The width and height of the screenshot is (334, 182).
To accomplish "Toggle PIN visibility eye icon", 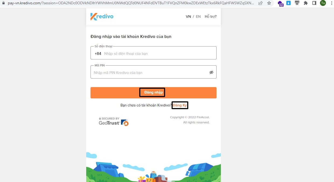I will (211, 72).
